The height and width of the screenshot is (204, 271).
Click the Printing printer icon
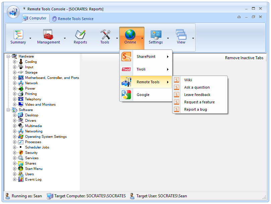[21, 94]
